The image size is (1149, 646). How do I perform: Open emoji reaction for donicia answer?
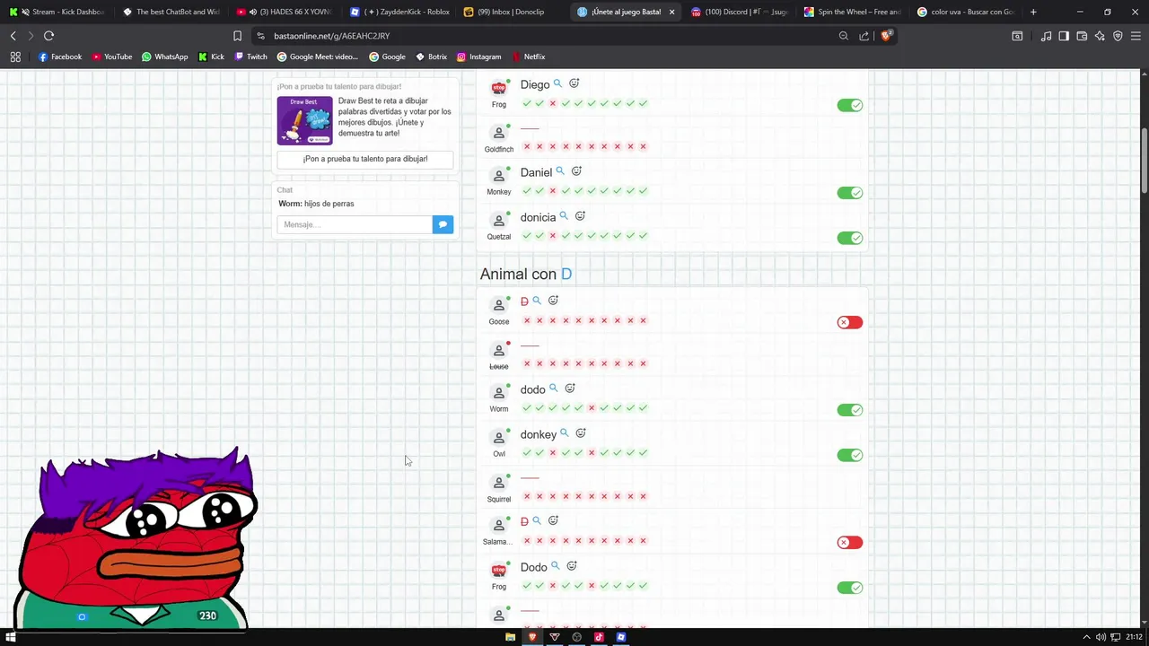click(x=580, y=216)
